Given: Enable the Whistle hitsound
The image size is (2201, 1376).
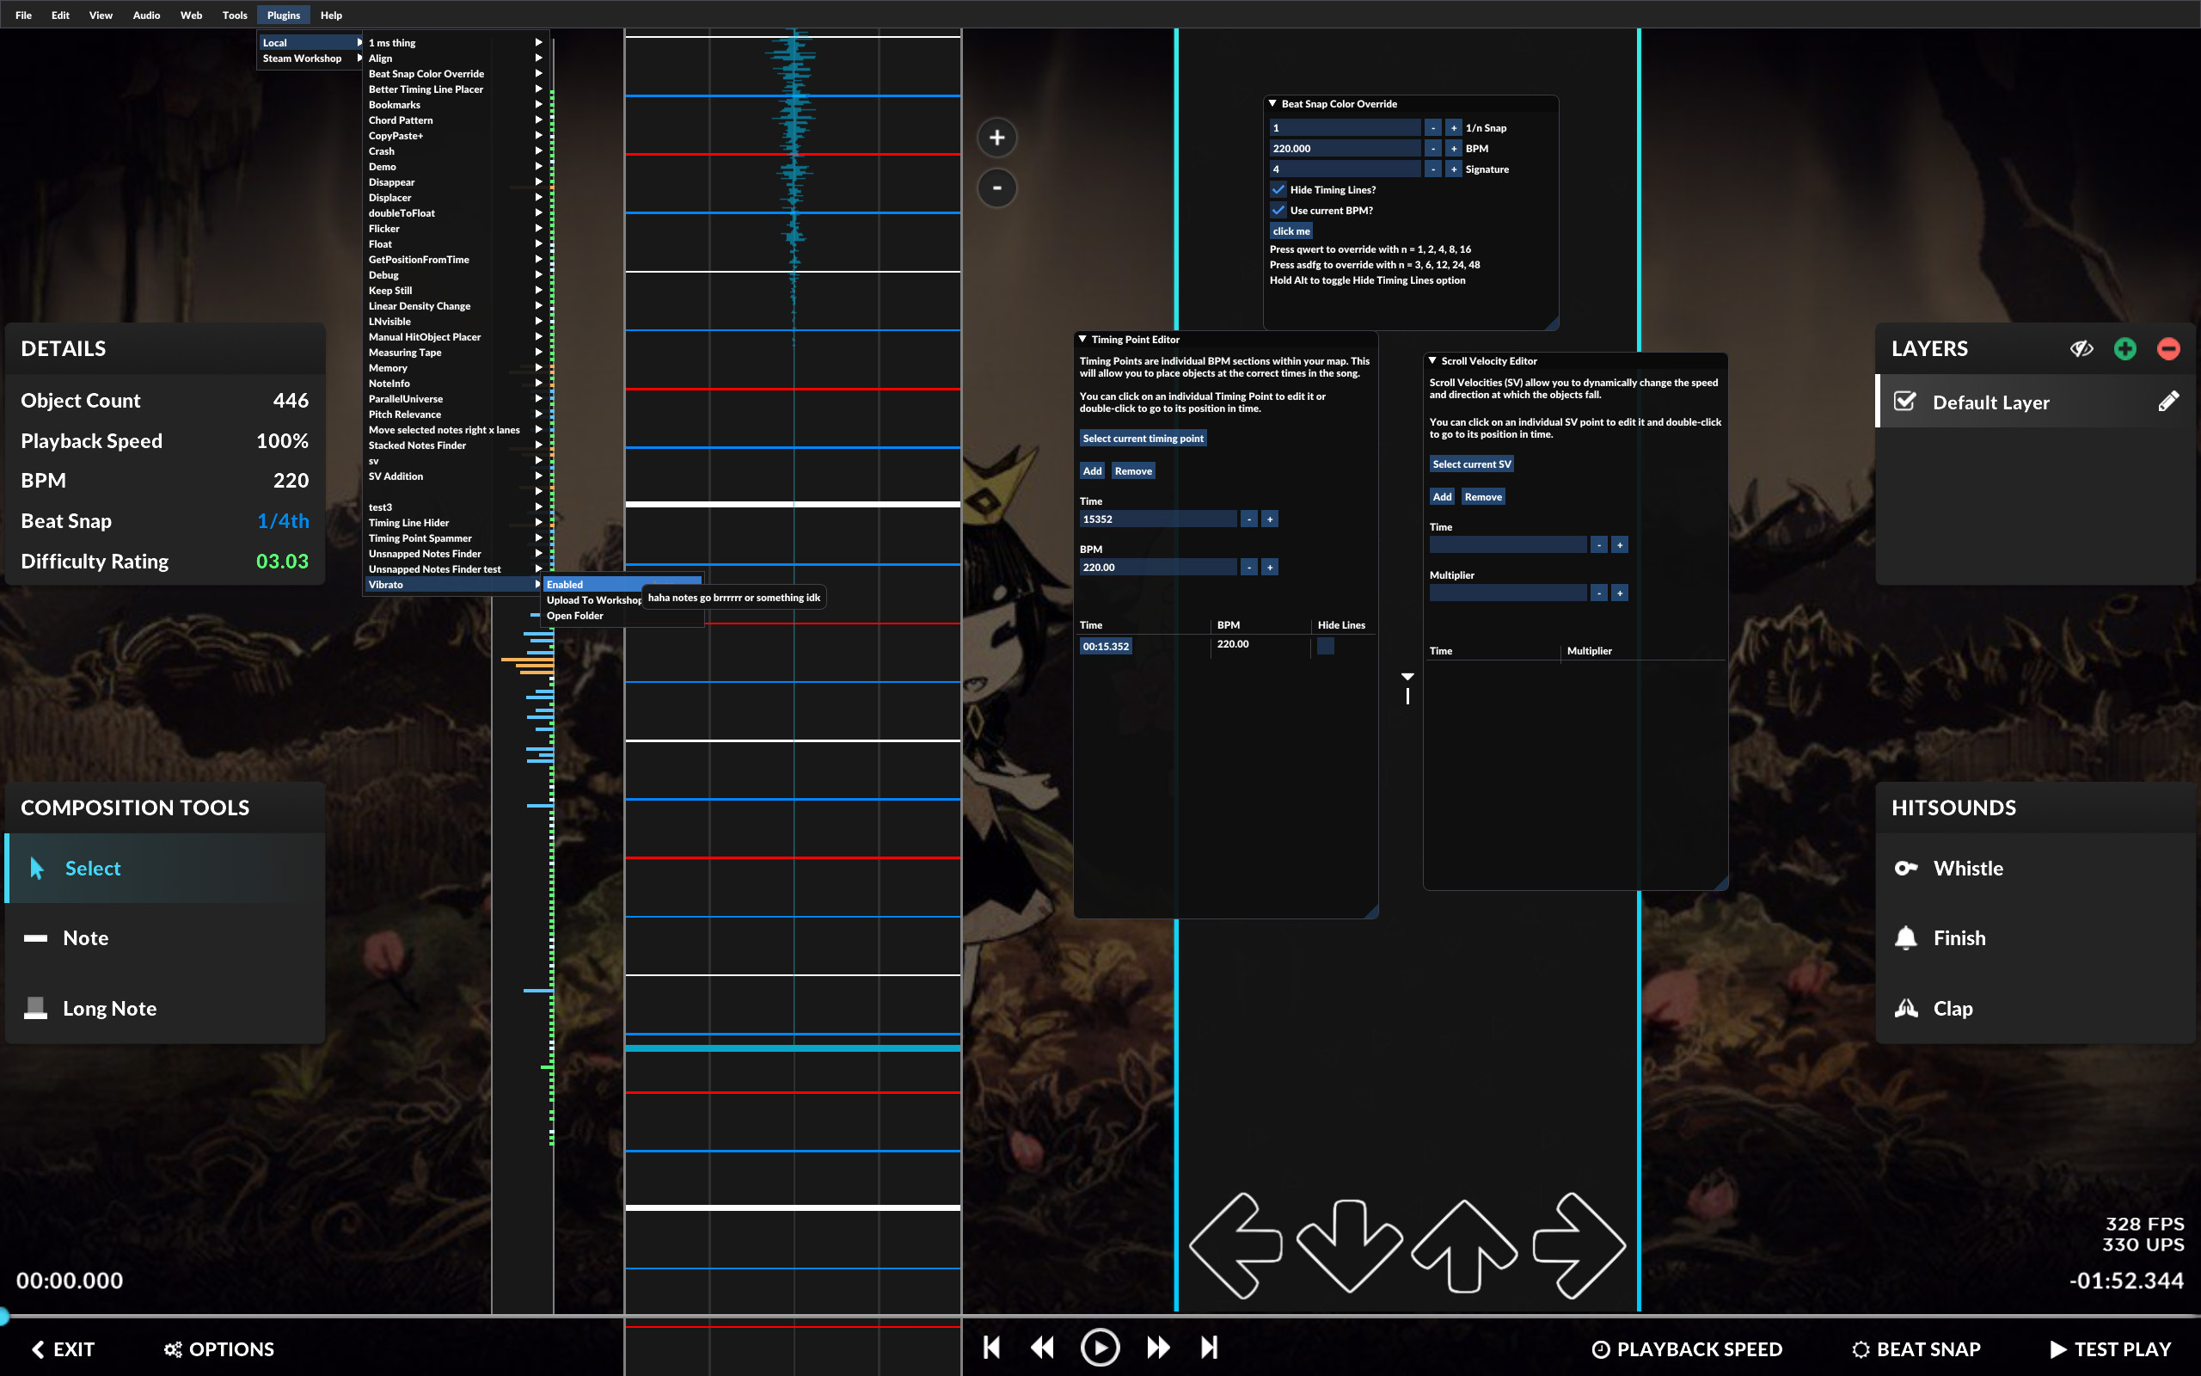Looking at the screenshot, I should [x=1967, y=869].
